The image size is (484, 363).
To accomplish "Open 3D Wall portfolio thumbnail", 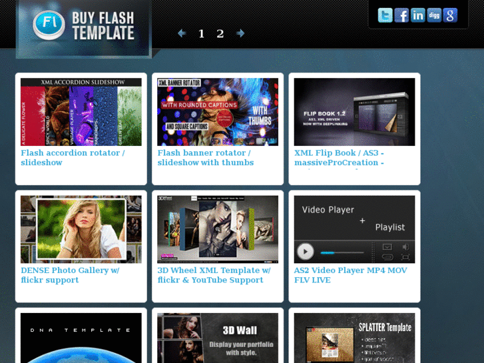I will click(x=218, y=338).
